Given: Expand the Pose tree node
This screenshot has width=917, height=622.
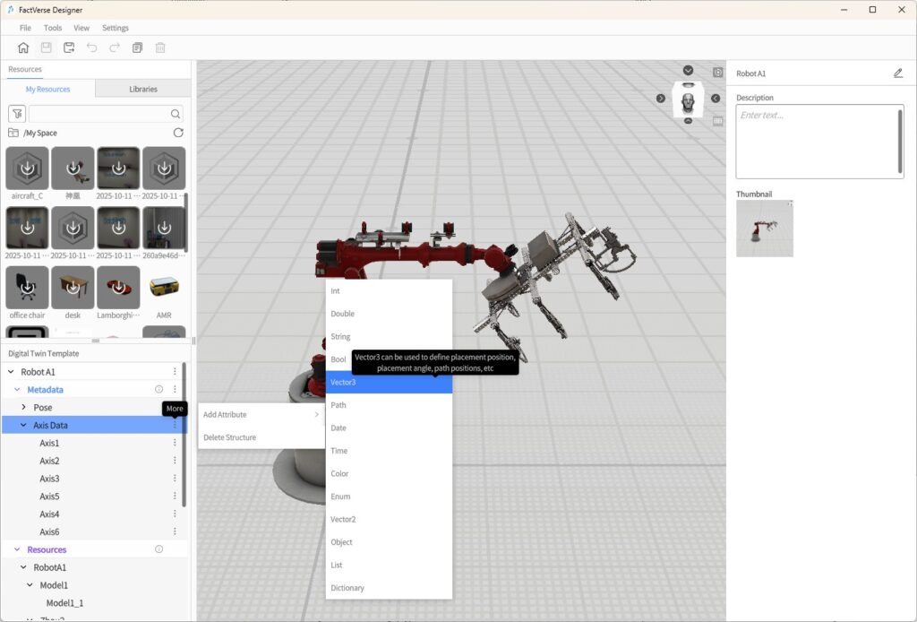Looking at the screenshot, I should pos(23,408).
